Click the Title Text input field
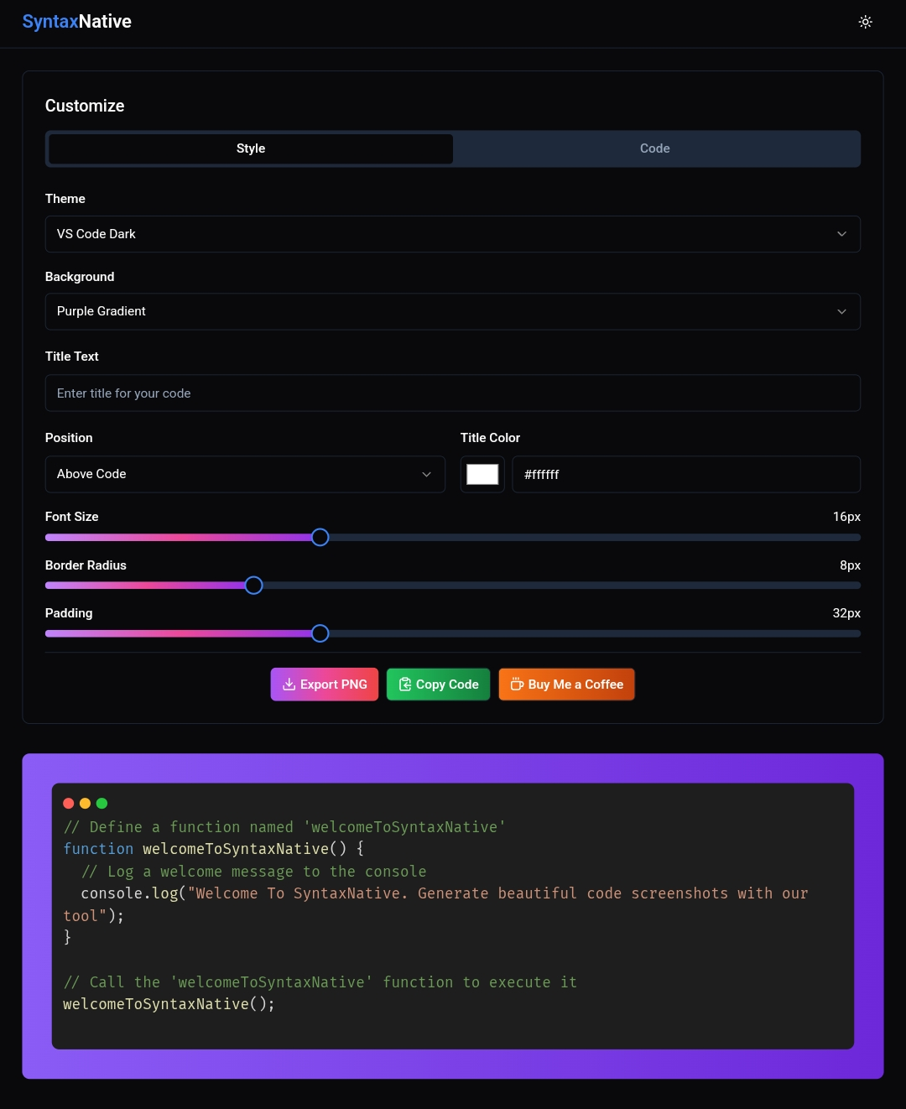 point(453,393)
